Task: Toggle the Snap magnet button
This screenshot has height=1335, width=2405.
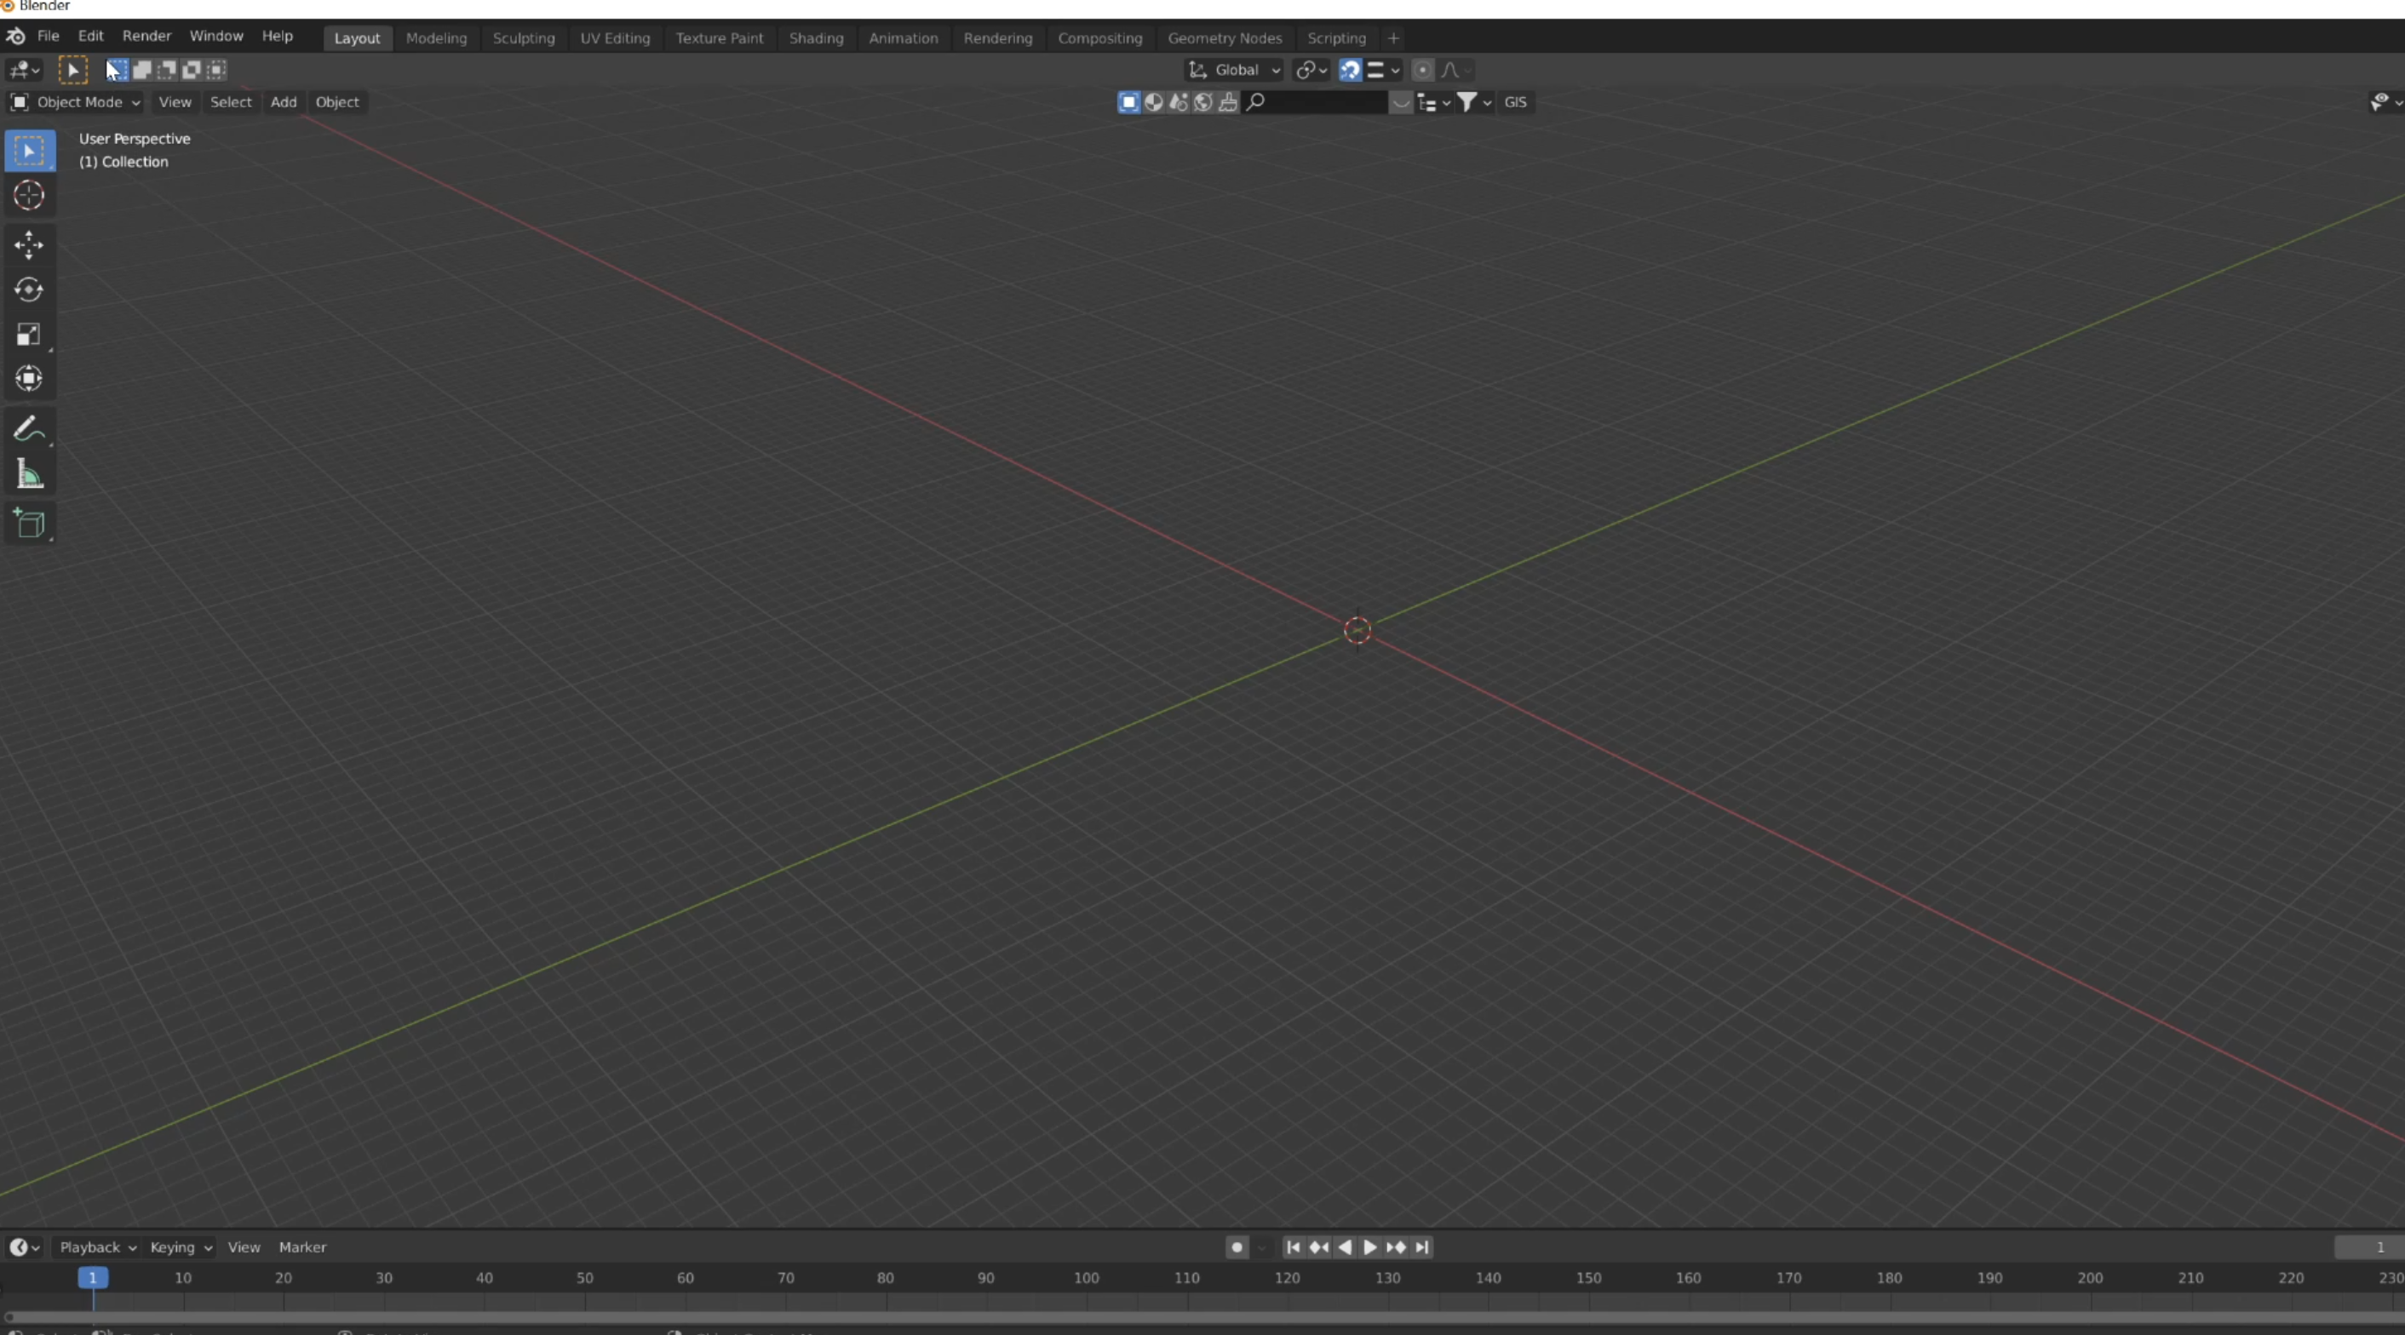Action: coord(1350,70)
